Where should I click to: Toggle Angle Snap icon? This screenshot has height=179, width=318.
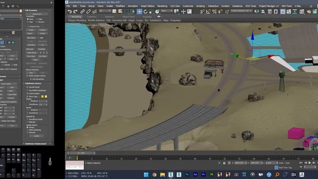(x=208, y=11)
